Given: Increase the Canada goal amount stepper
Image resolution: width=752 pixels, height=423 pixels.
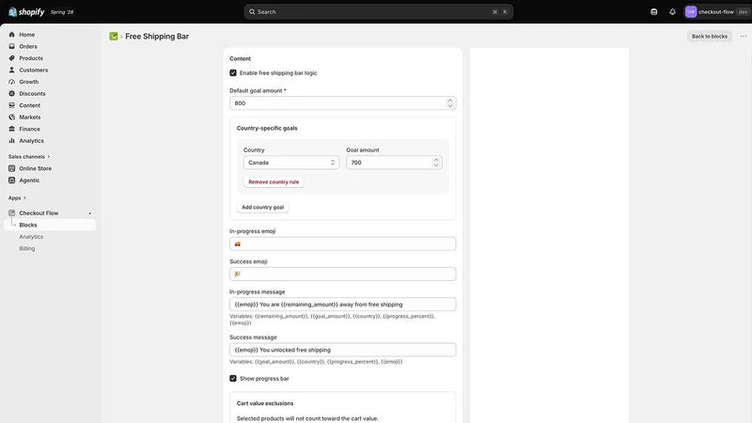Looking at the screenshot, I should click(436, 160).
